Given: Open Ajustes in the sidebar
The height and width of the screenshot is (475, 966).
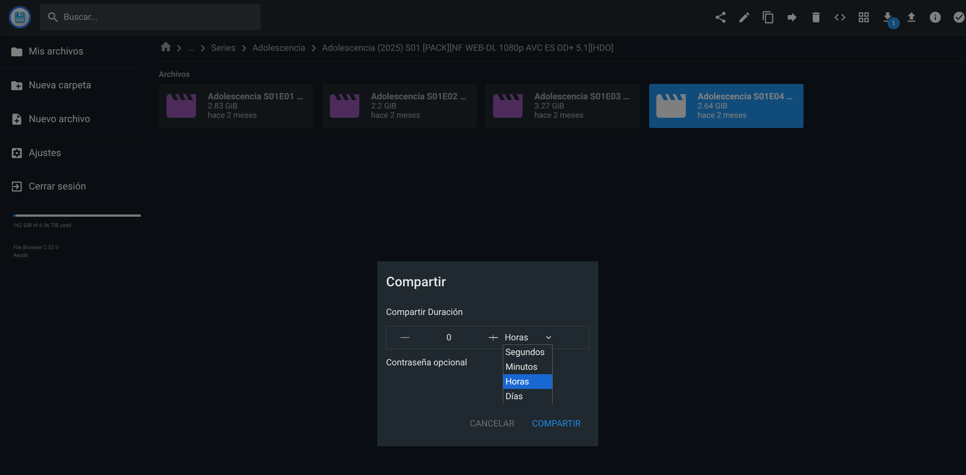Looking at the screenshot, I should 45,152.
